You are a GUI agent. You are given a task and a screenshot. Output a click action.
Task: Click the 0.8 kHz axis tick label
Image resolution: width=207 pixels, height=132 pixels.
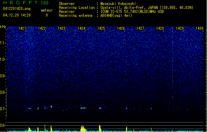[x=3, y=92]
